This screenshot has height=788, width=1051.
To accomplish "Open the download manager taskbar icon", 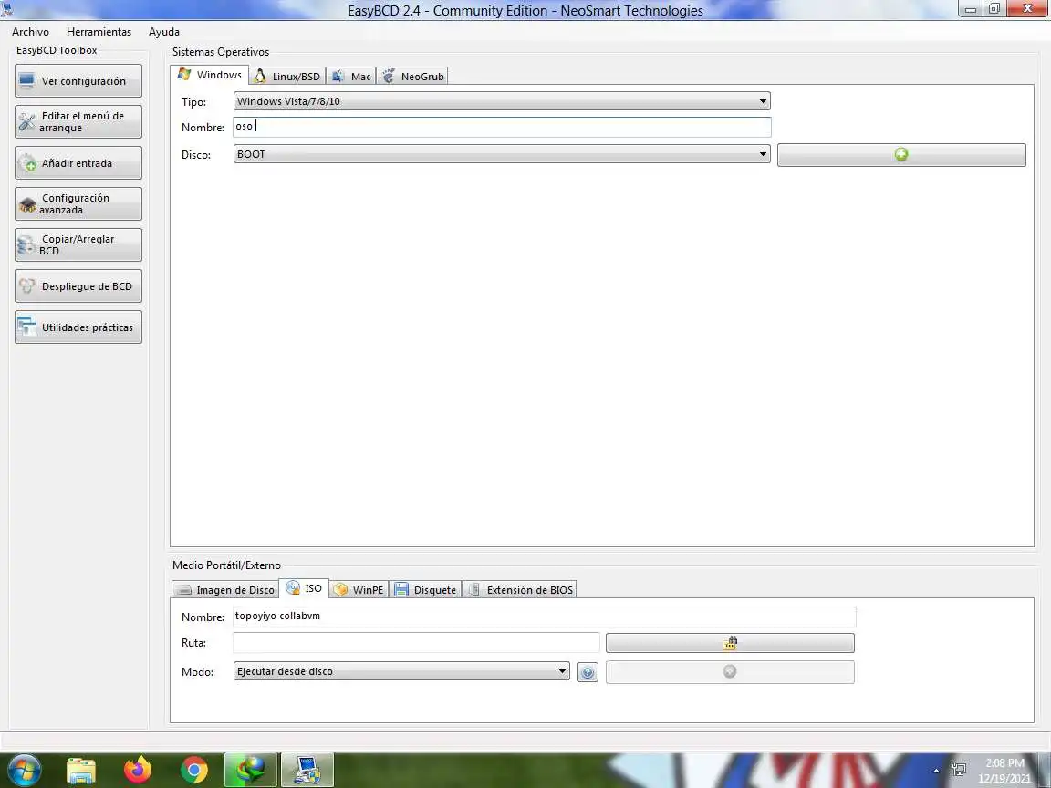I will click(x=251, y=771).
